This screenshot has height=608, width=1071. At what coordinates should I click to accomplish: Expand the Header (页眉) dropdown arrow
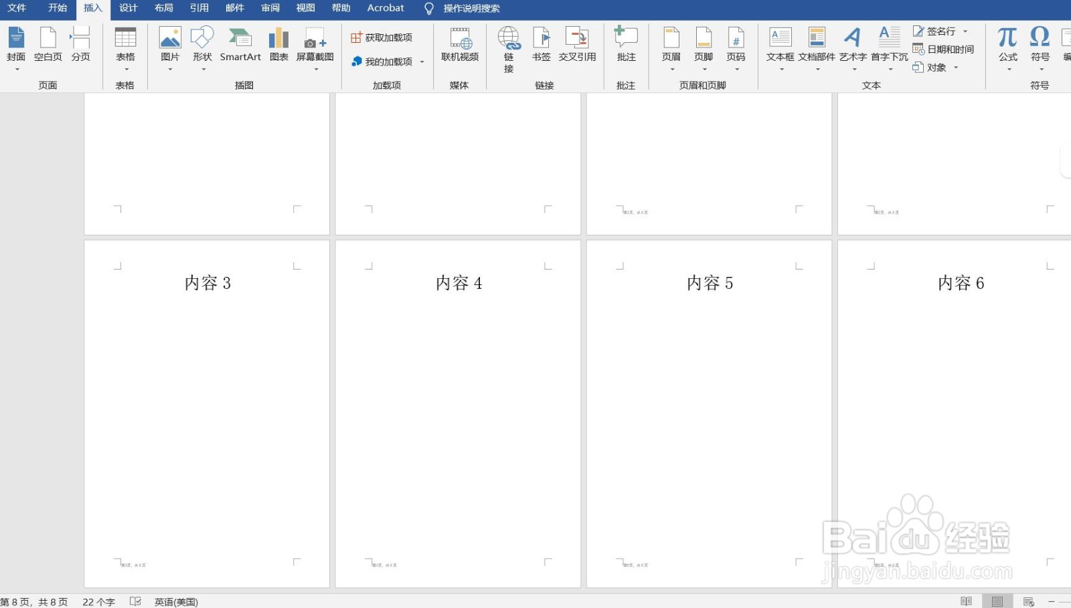coord(672,69)
